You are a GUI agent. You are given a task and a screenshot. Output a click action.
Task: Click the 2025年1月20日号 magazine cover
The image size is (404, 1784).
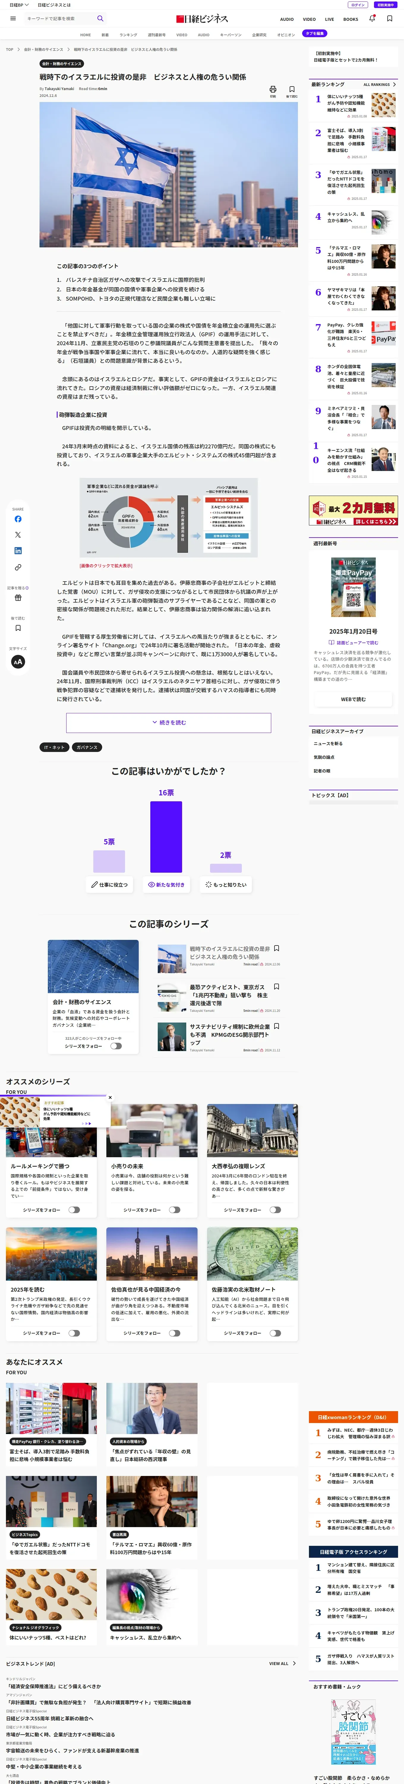click(x=353, y=587)
